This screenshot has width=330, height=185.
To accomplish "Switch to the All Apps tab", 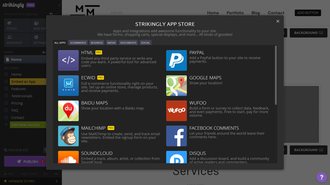I will click(60, 43).
